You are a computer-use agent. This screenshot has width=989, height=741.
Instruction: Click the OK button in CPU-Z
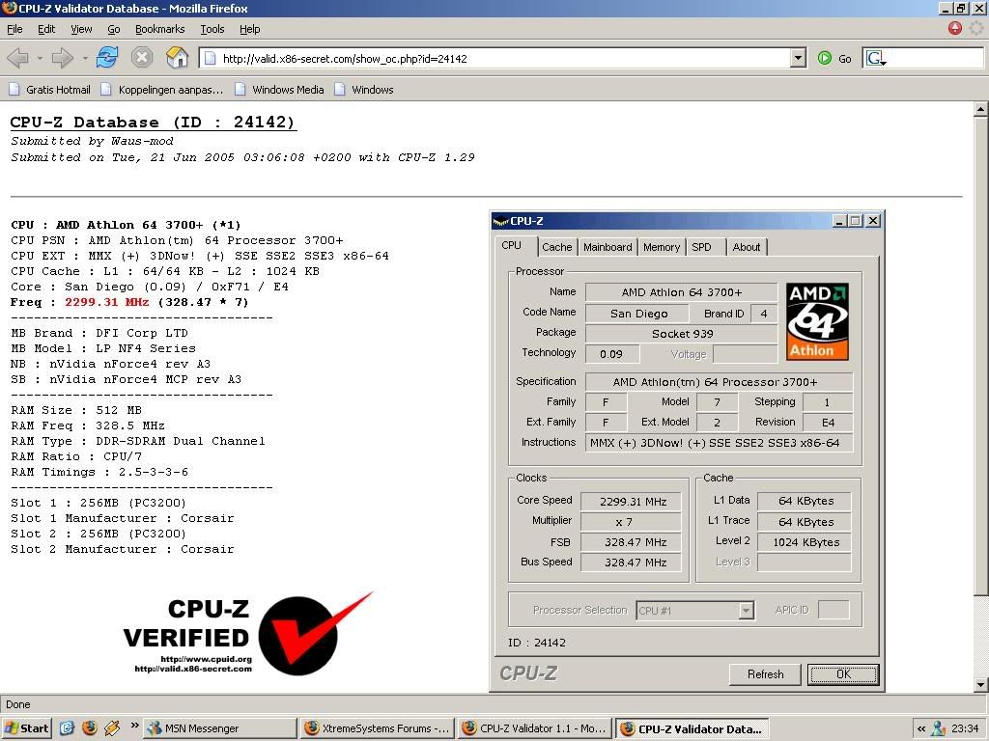click(x=843, y=674)
